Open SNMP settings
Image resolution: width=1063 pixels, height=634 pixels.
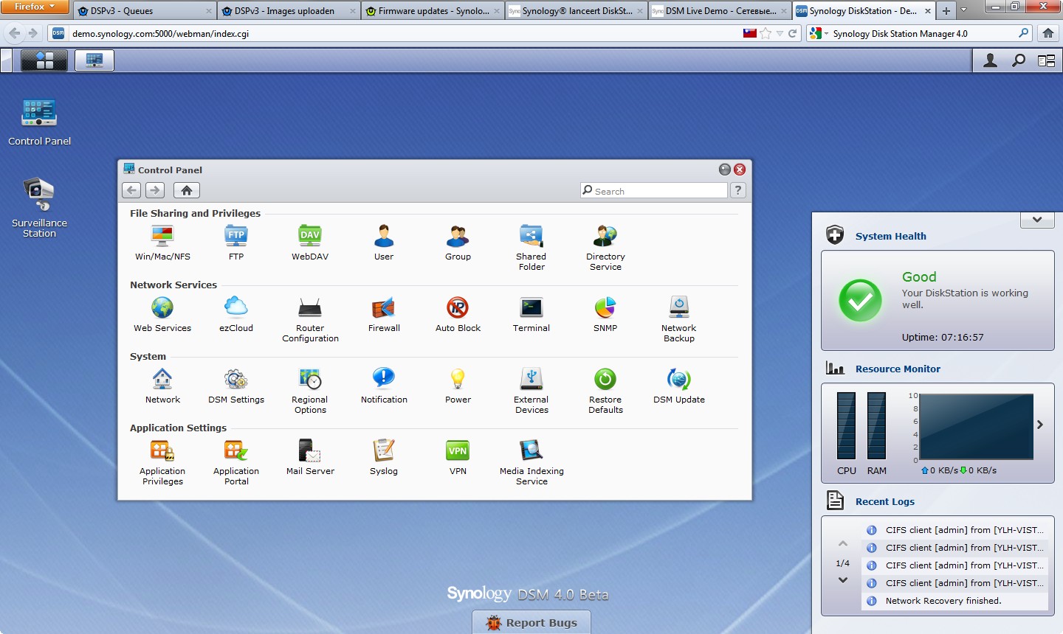pyautogui.click(x=605, y=314)
